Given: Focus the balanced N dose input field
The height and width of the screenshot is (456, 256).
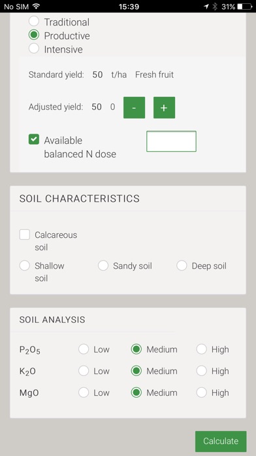Looking at the screenshot, I should pyautogui.click(x=171, y=142).
